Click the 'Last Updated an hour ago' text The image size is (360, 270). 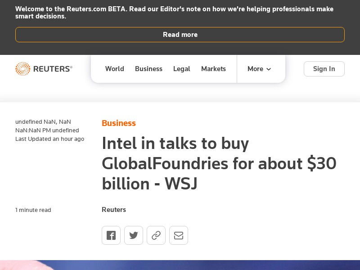coord(49,139)
